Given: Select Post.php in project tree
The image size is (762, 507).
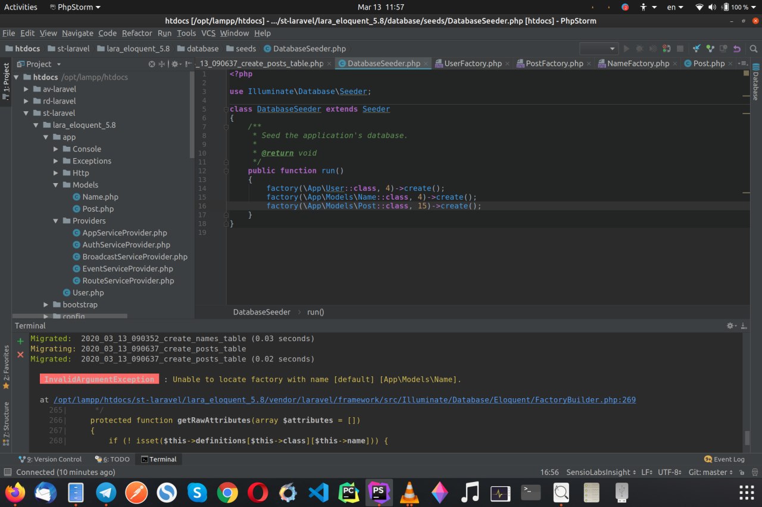Looking at the screenshot, I should point(93,209).
